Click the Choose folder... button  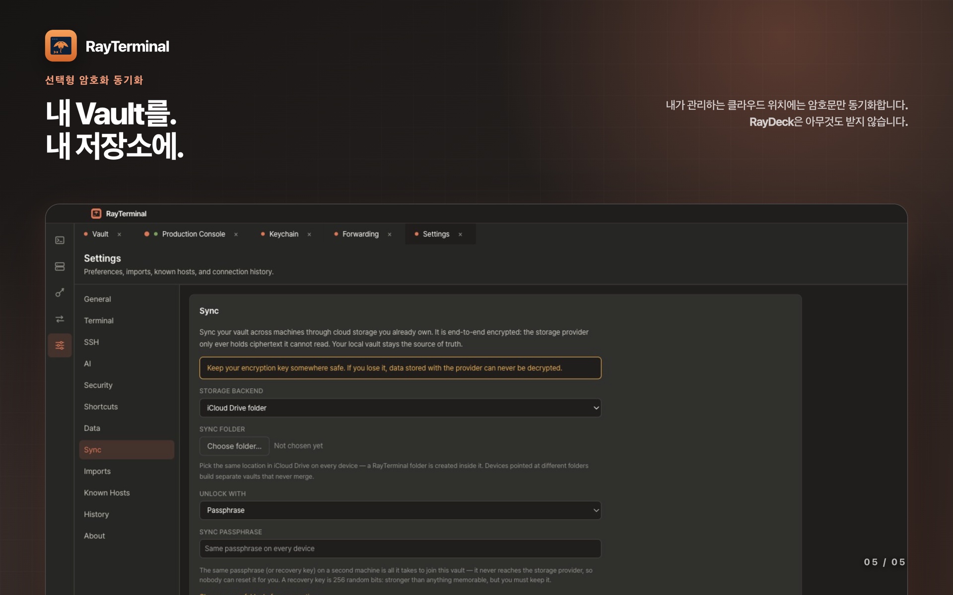point(234,446)
